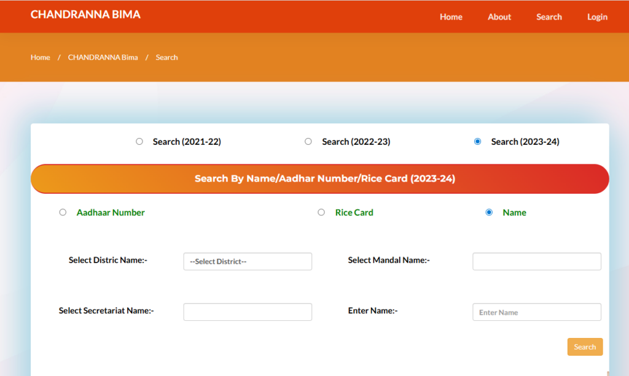Go to About in the top navigation
Image resolution: width=629 pixels, height=376 pixels.
[499, 17]
